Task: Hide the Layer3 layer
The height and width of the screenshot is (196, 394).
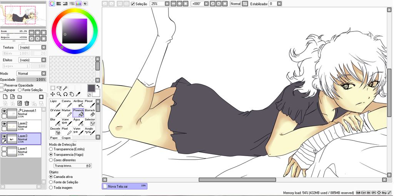Action: coord(4,136)
